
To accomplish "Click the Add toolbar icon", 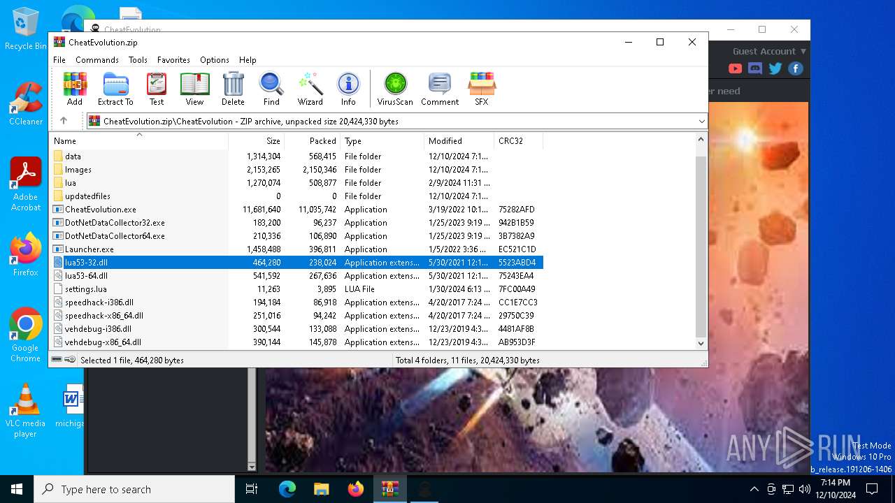I will pyautogui.click(x=75, y=89).
